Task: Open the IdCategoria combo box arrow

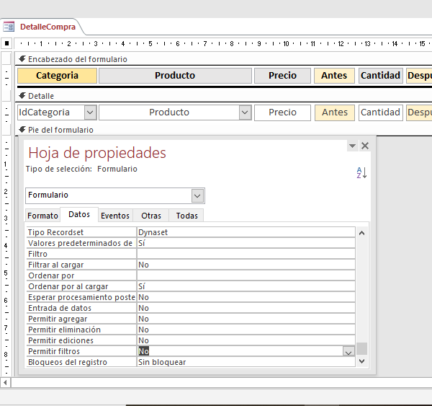Action: tap(90, 112)
